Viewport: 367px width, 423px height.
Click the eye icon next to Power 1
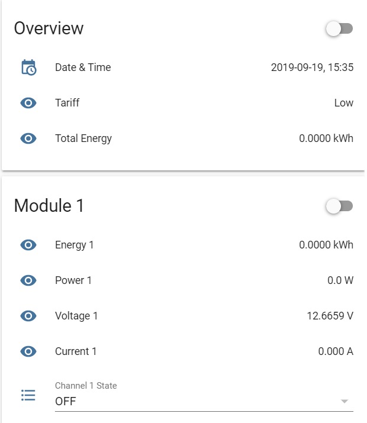(x=28, y=280)
